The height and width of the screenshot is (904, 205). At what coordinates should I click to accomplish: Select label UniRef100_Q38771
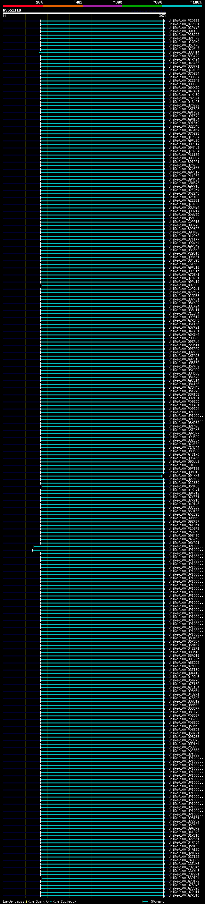pos(184,67)
